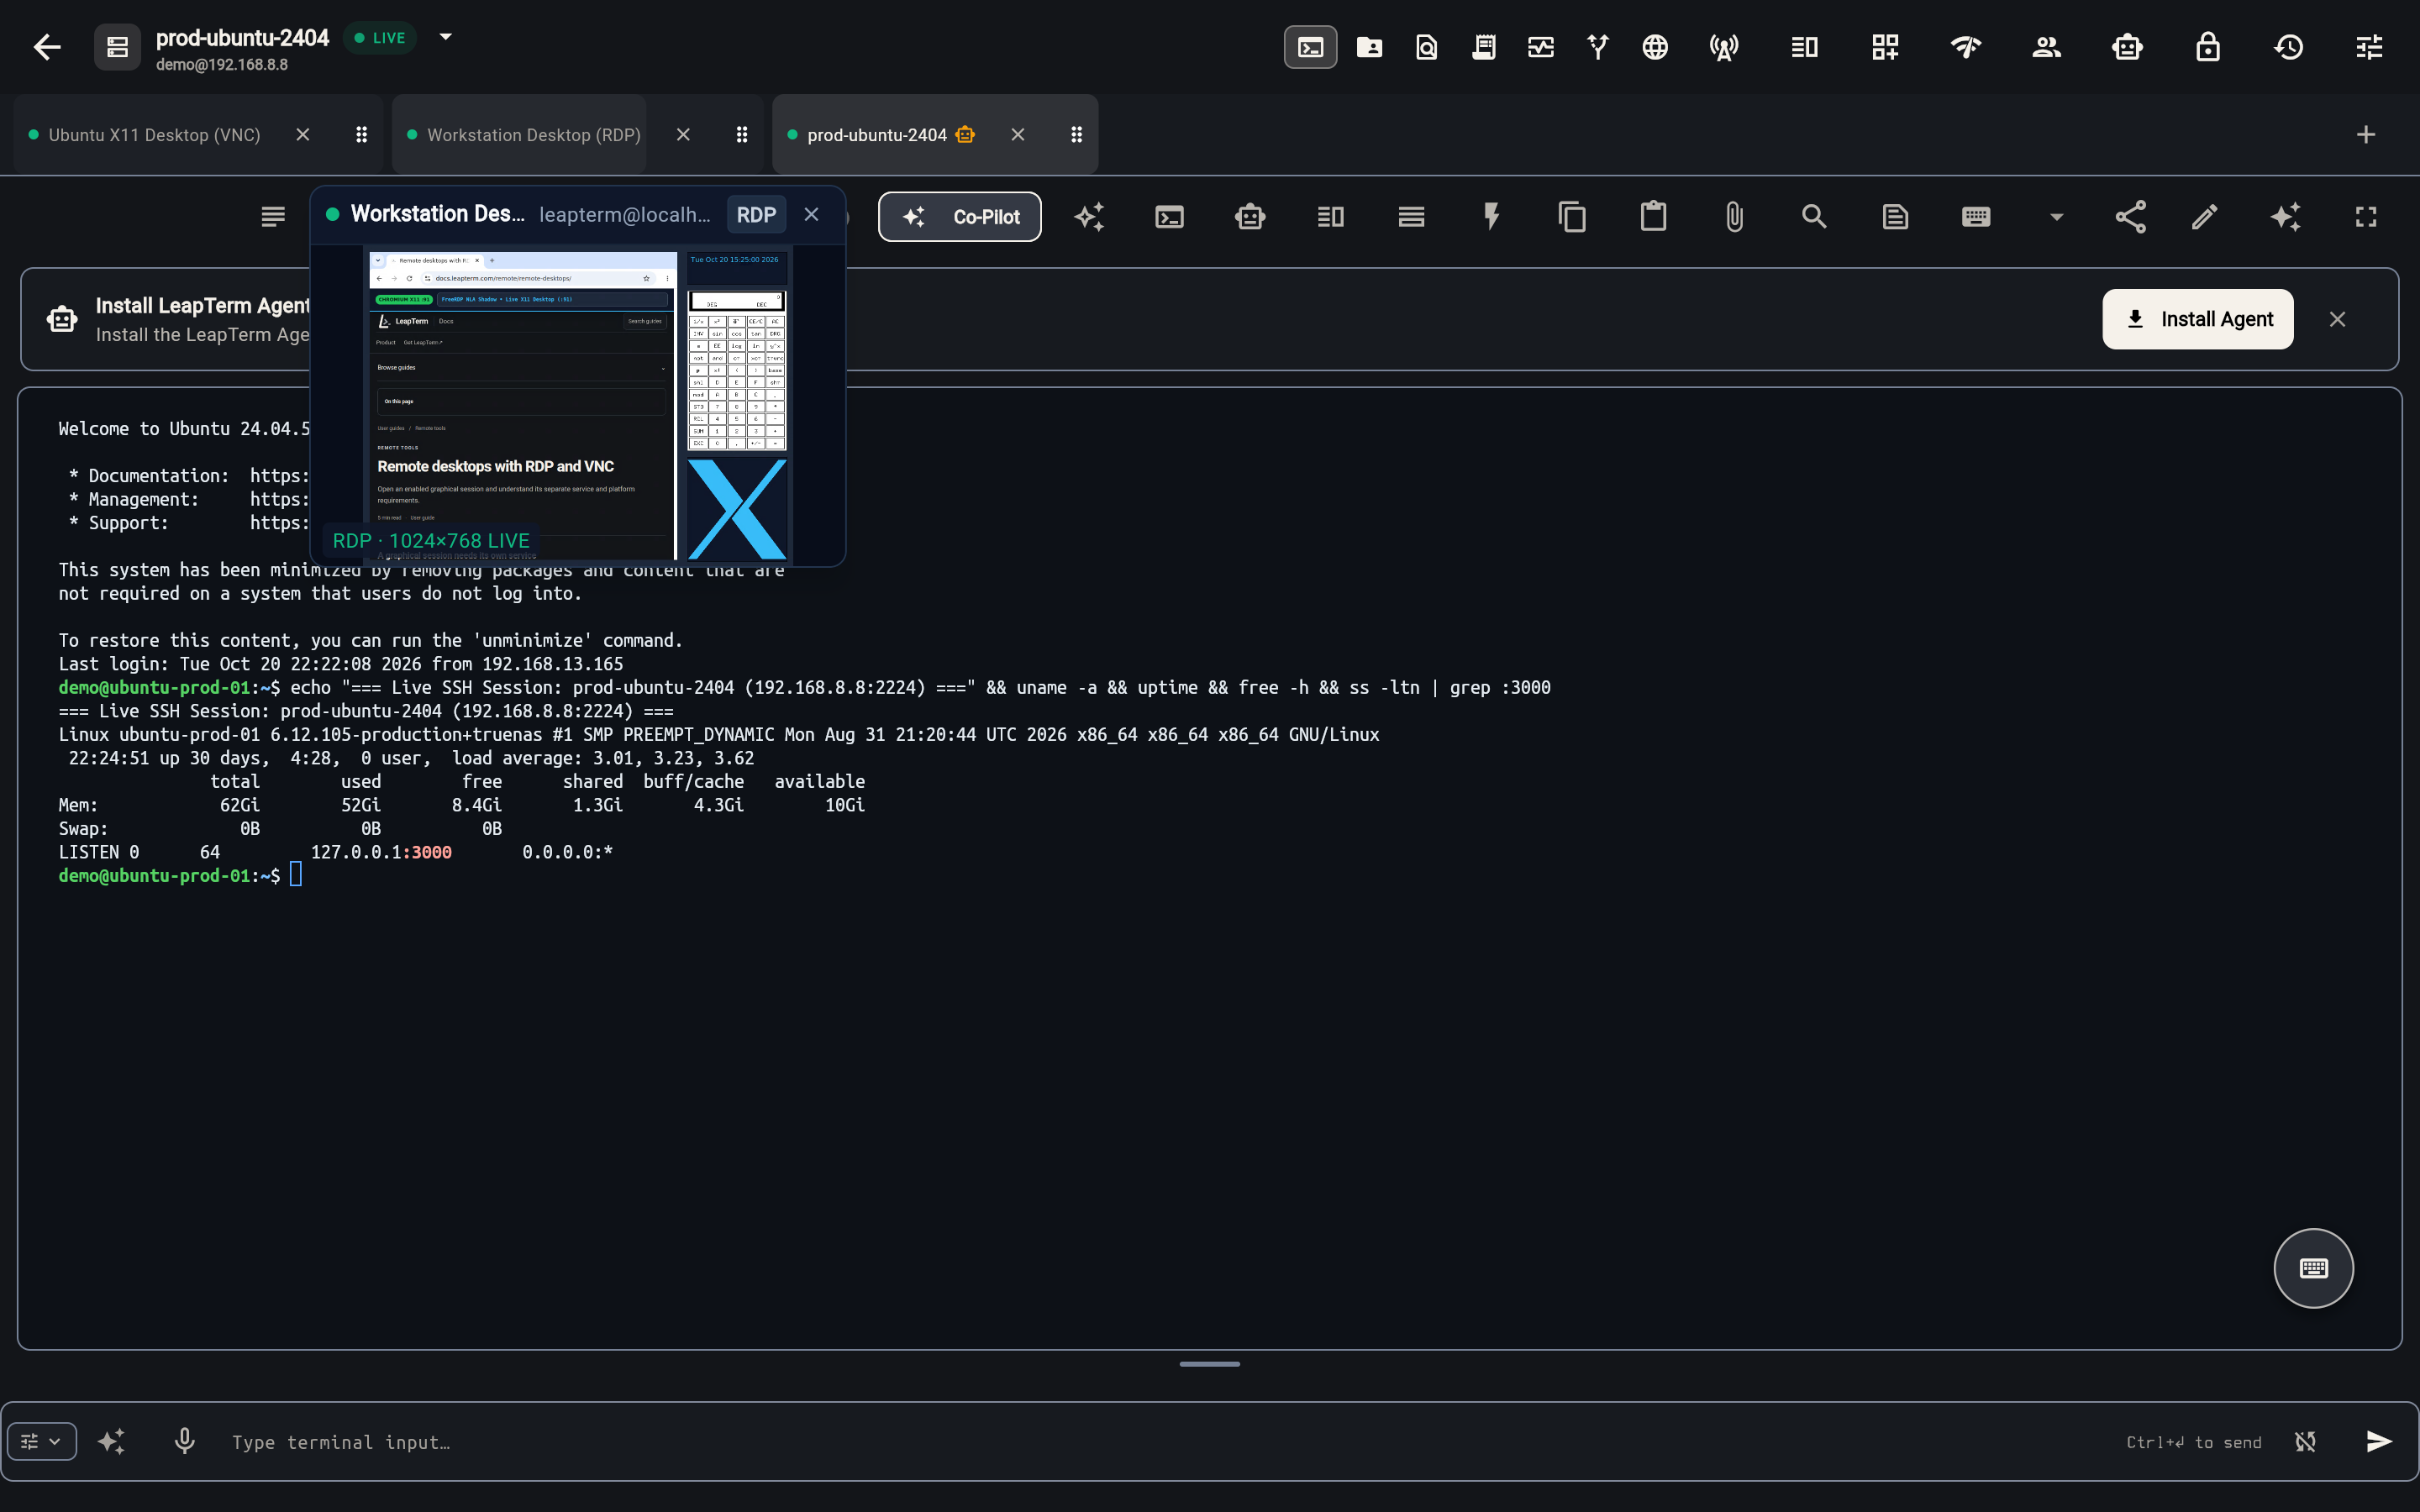This screenshot has width=2420, height=1512.
Task: Open the session history clock icon
Action: [2288, 47]
